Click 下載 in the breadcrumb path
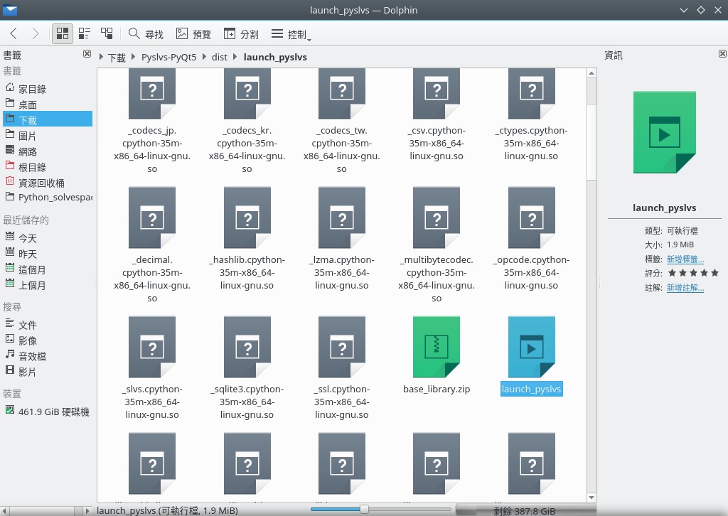Screen dimensions: 728x516 coord(117,57)
